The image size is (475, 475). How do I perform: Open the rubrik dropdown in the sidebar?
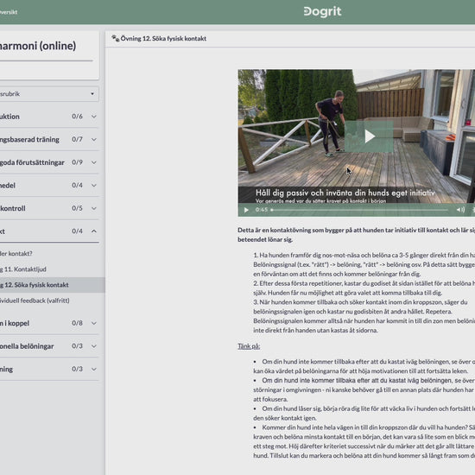click(x=48, y=94)
